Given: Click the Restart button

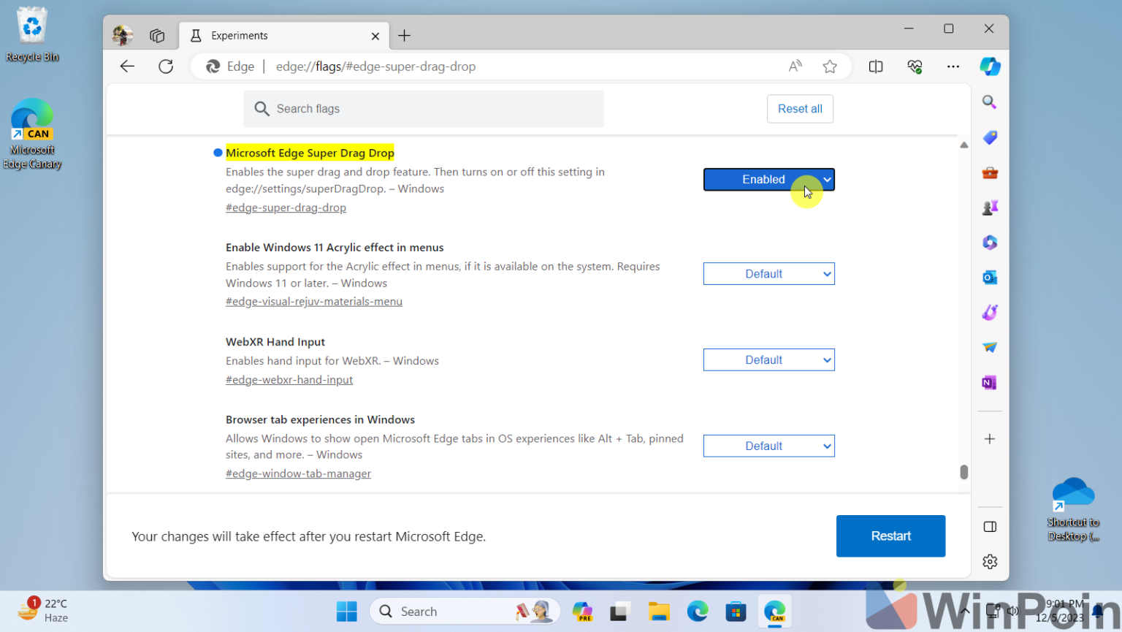Looking at the screenshot, I should click(890, 536).
